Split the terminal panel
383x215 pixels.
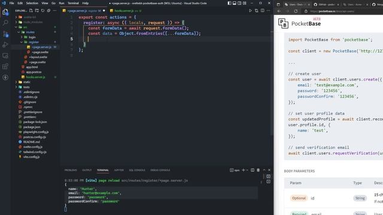253,170
